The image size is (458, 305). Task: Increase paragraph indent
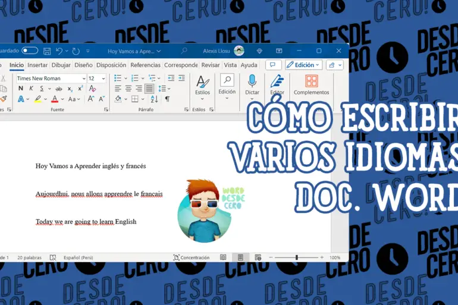181,78
